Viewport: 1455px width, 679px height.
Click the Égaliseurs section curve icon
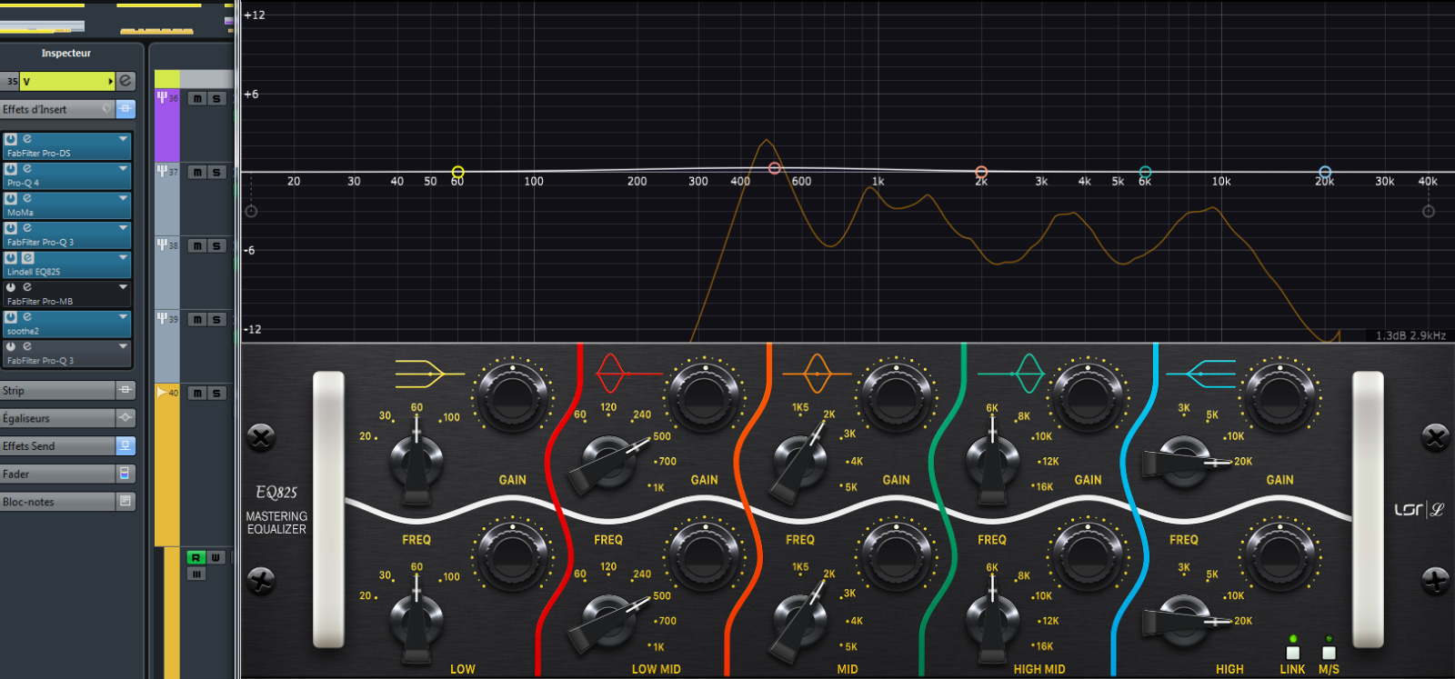tap(125, 418)
